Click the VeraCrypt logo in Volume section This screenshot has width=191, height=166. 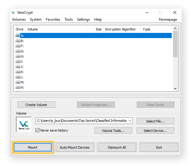coord(24,125)
